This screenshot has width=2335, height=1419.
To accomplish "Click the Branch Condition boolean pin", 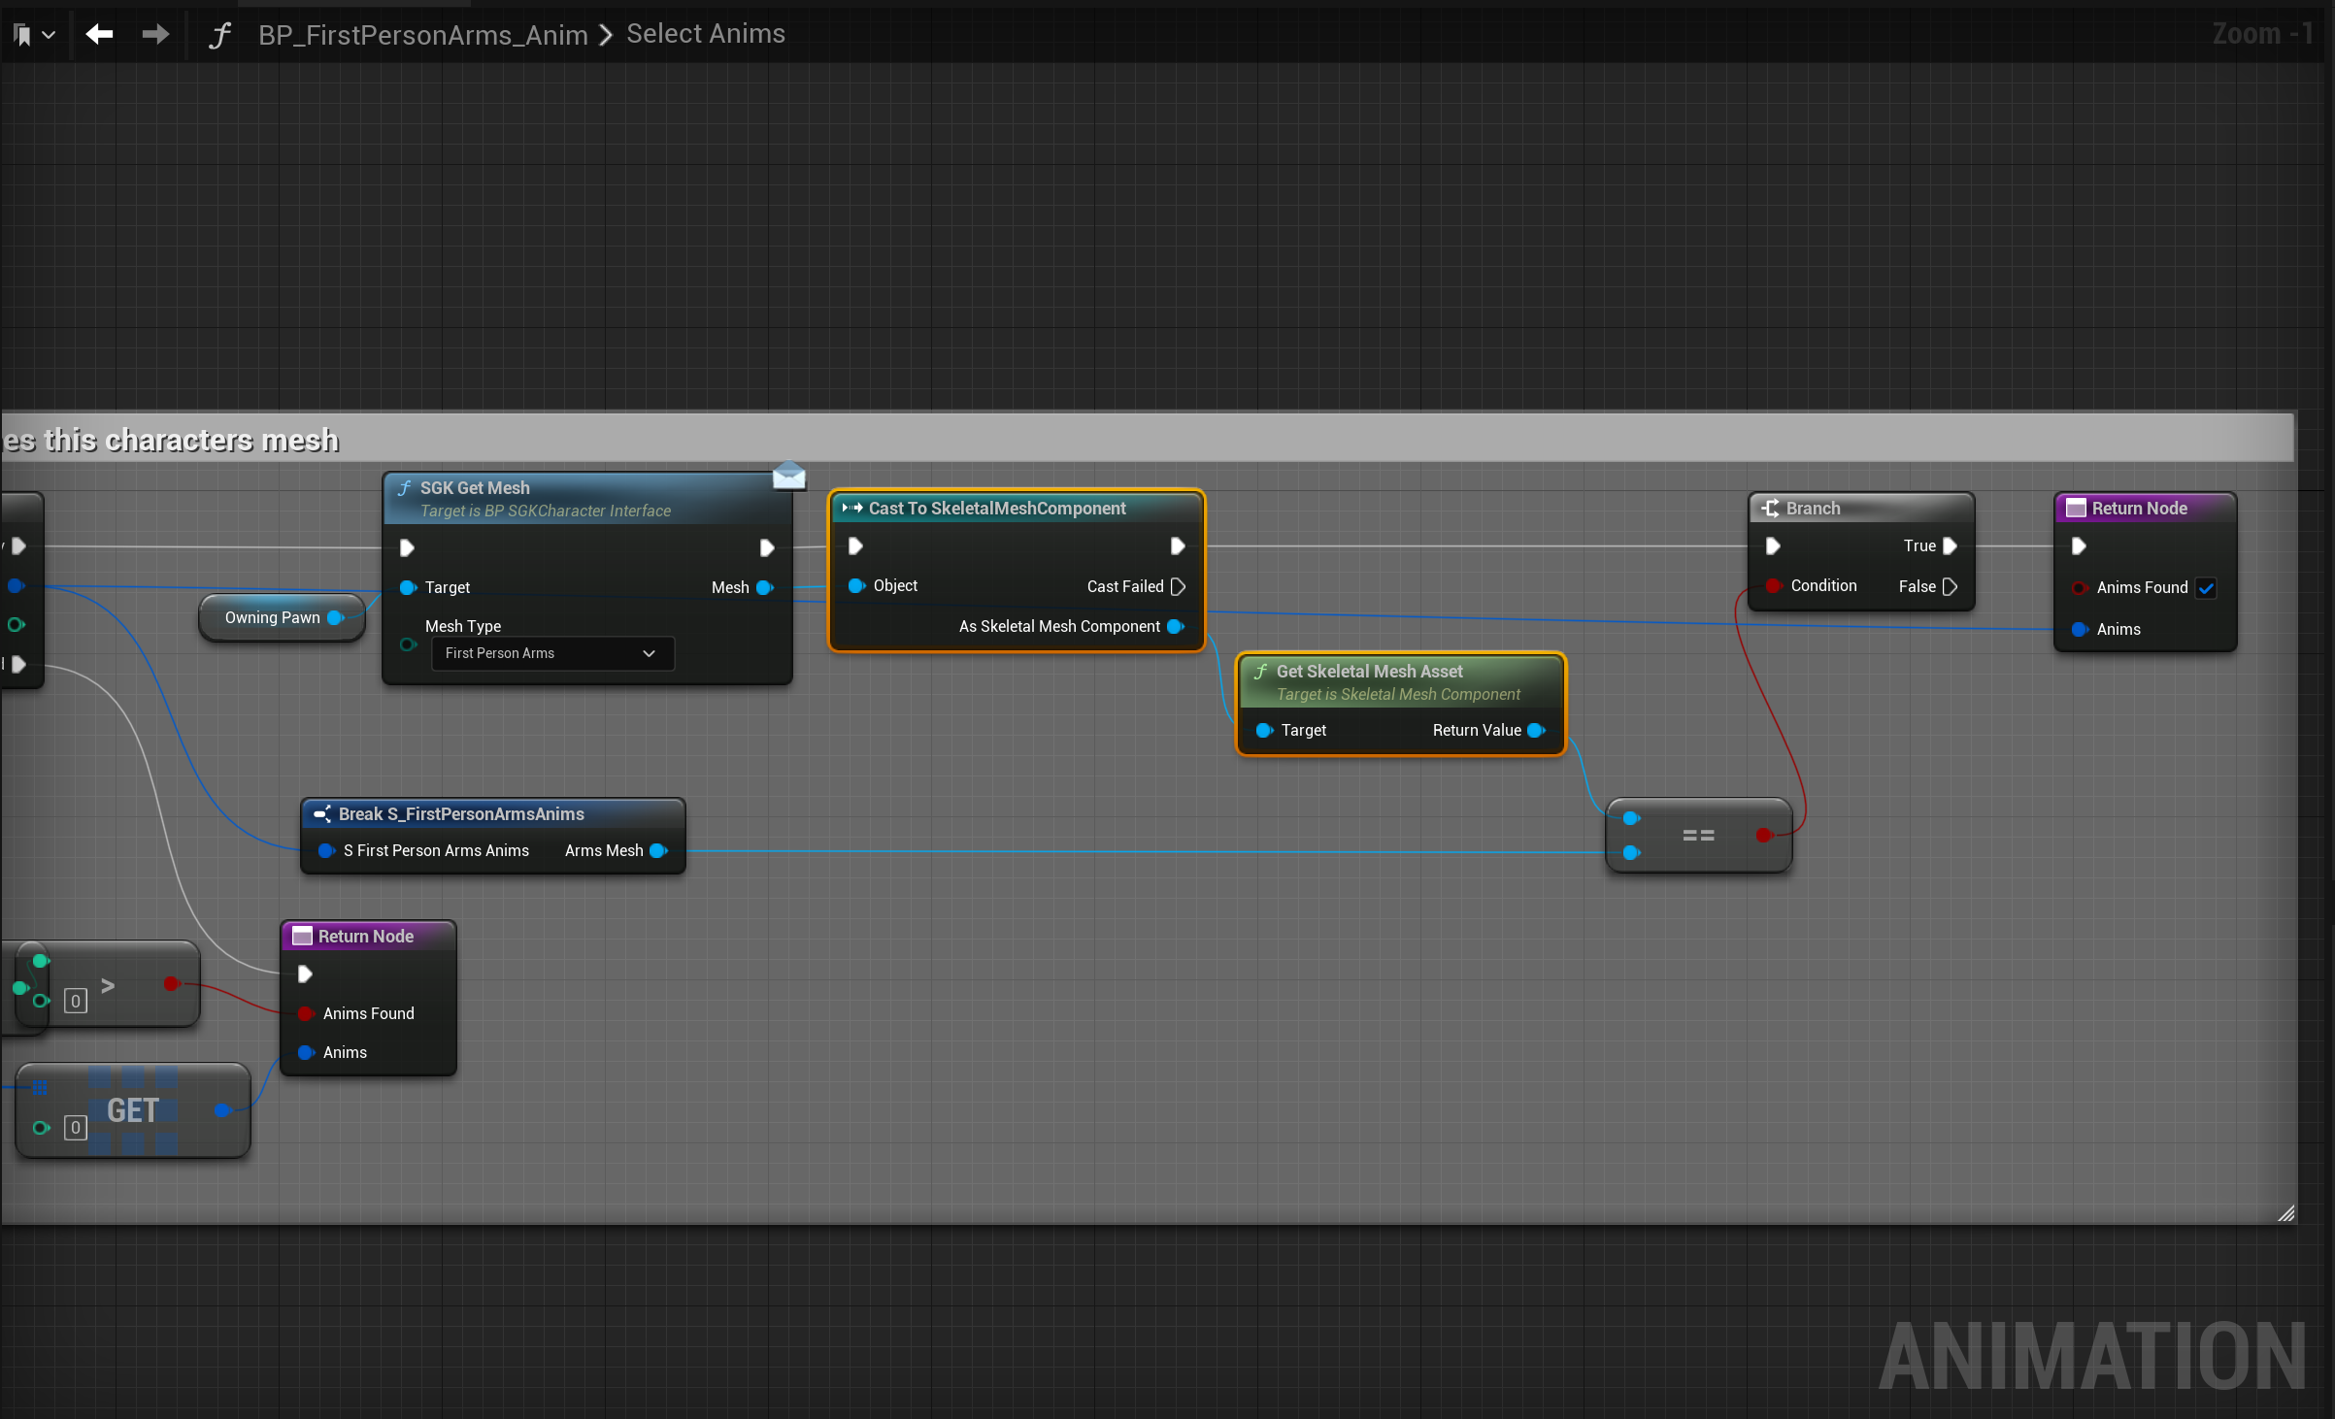I will pos(1774,585).
